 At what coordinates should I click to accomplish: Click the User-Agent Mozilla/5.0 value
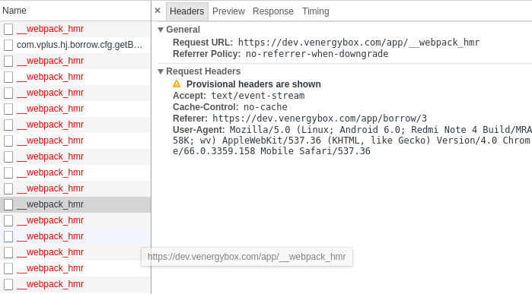coord(352,141)
